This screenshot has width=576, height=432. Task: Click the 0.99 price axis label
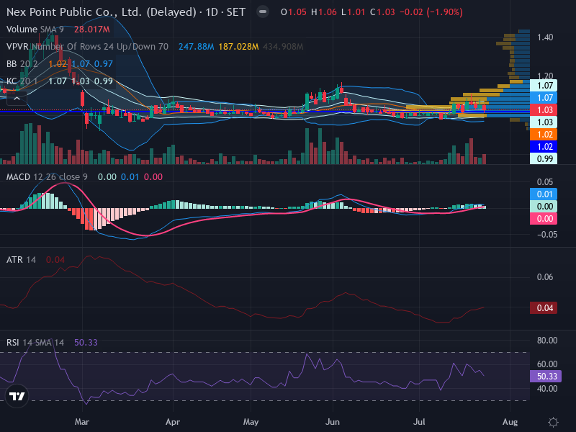point(544,158)
